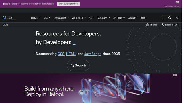Follow the HTML link in tagline
Screen dimensions: 184x103
click(71, 54)
